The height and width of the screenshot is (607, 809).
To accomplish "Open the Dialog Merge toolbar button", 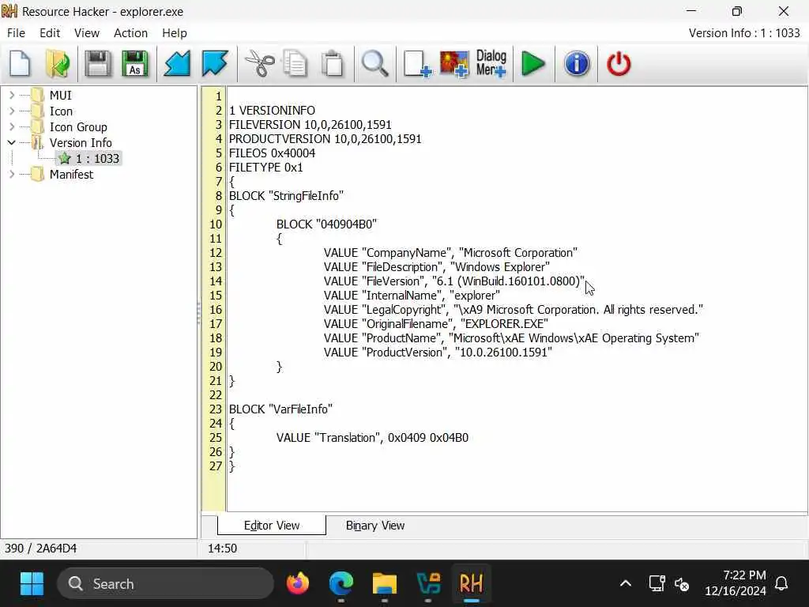I will pyautogui.click(x=491, y=64).
